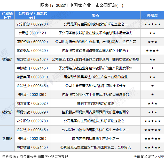Click the two-star rating in st天成 row
The height and width of the screenshot is (162, 164).
(152, 33)
